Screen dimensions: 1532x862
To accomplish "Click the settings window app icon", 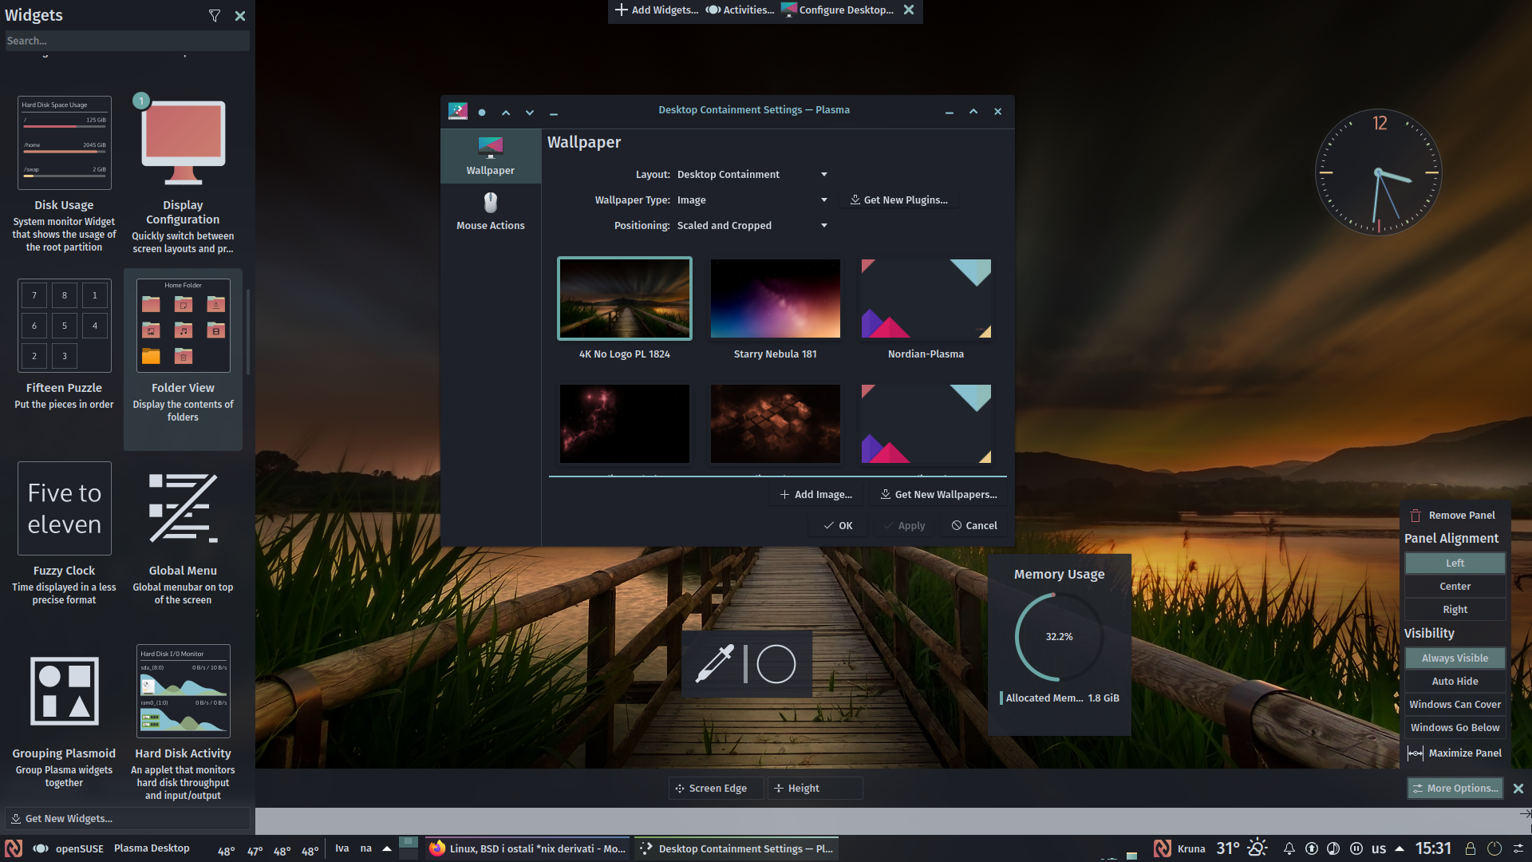I will (458, 112).
